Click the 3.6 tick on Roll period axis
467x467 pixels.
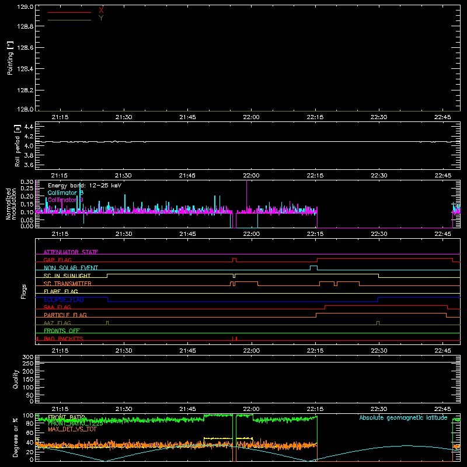click(29, 165)
